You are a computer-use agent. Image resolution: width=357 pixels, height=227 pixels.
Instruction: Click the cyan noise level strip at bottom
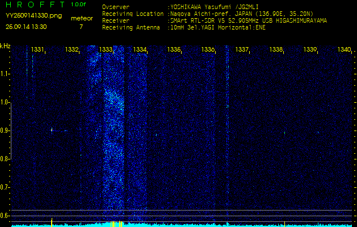[182, 225]
